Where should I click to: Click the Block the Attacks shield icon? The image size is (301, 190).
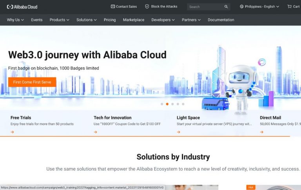(147, 7)
